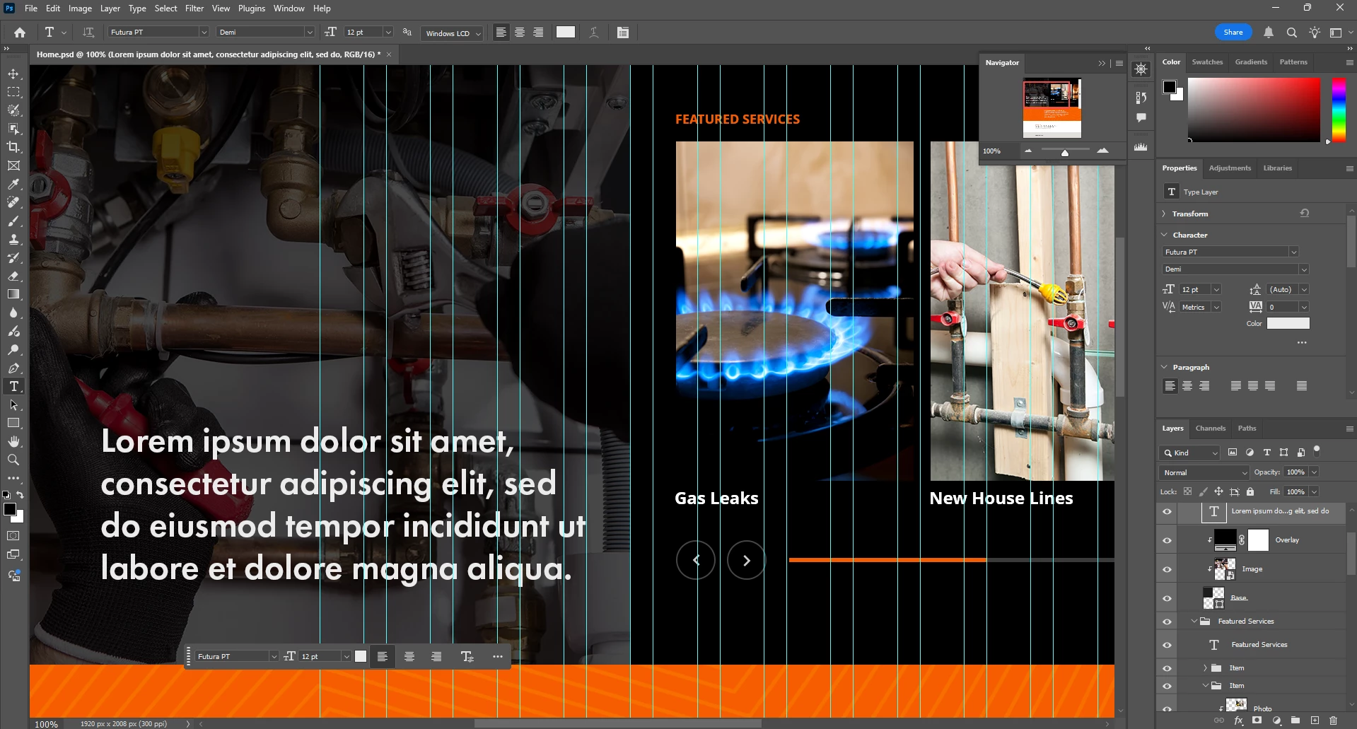This screenshot has height=729, width=1357.
Task: Open the Opacity dropdown arrow
Action: [1314, 472]
